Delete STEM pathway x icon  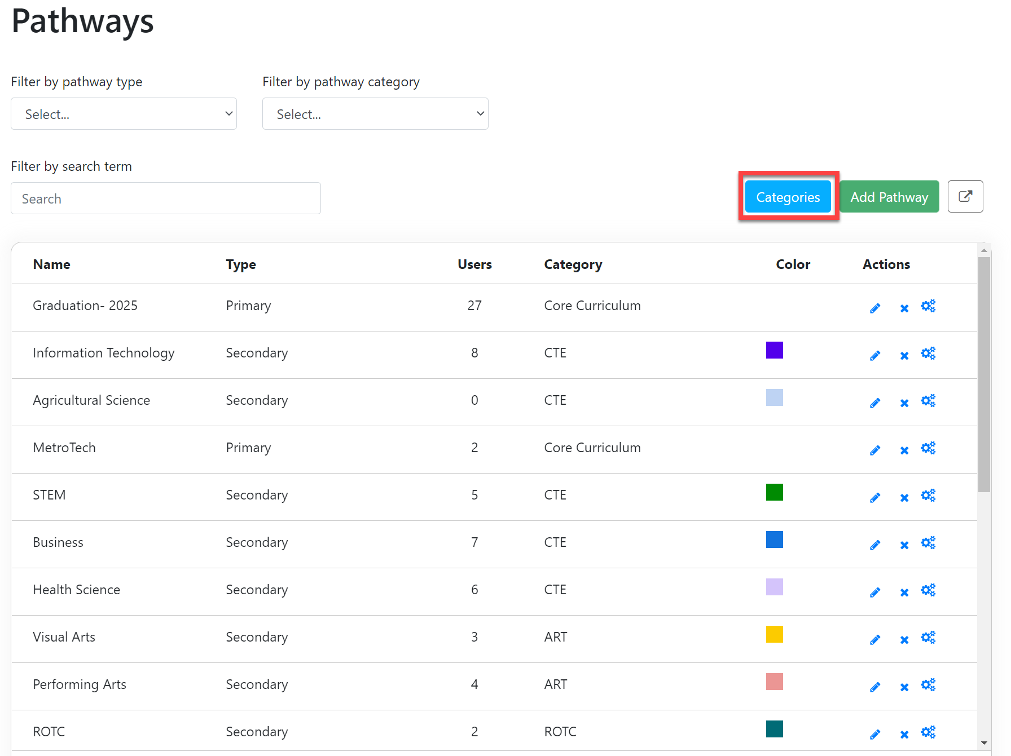tap(904, 498)
